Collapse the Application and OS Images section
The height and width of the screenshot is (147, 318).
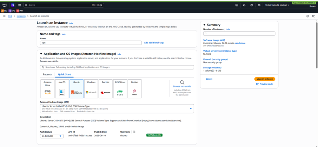coord(41,54)
